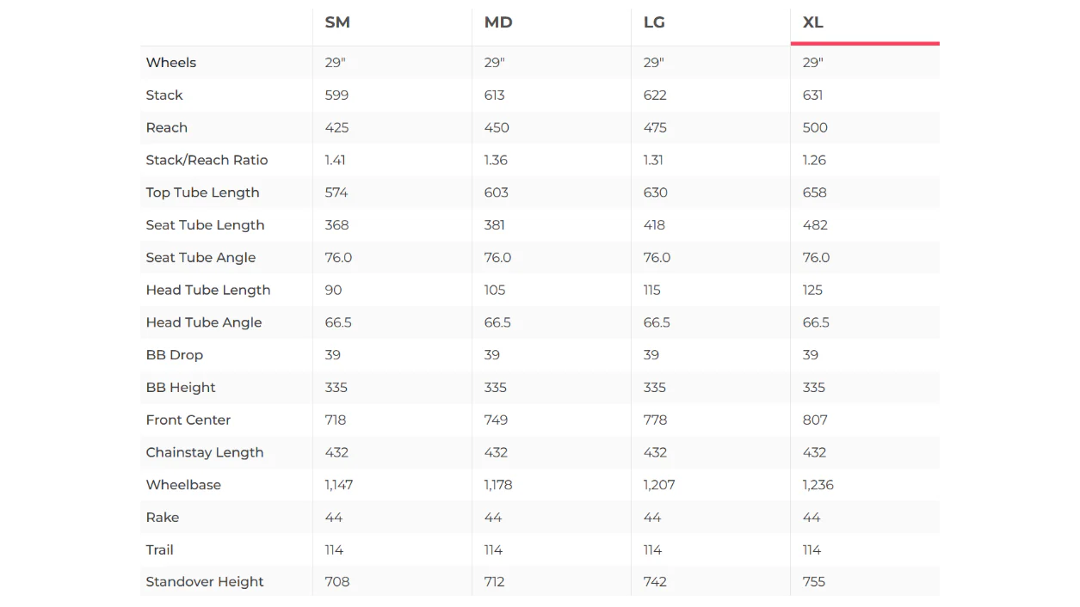Click the Standover Height row label
Screen dimensions: 1080x607
point(205,582)
